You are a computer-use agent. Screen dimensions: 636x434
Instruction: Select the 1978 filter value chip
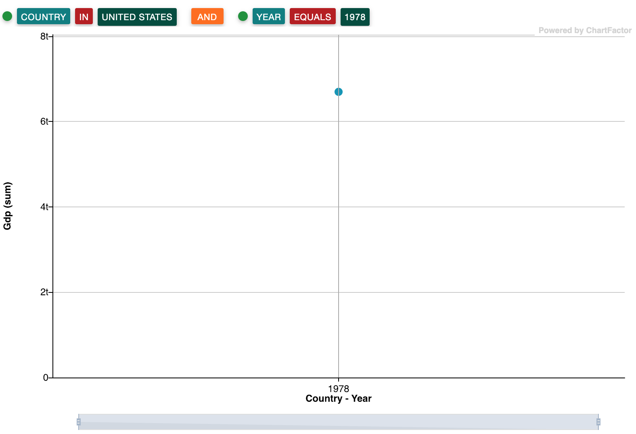coord(355,17)
